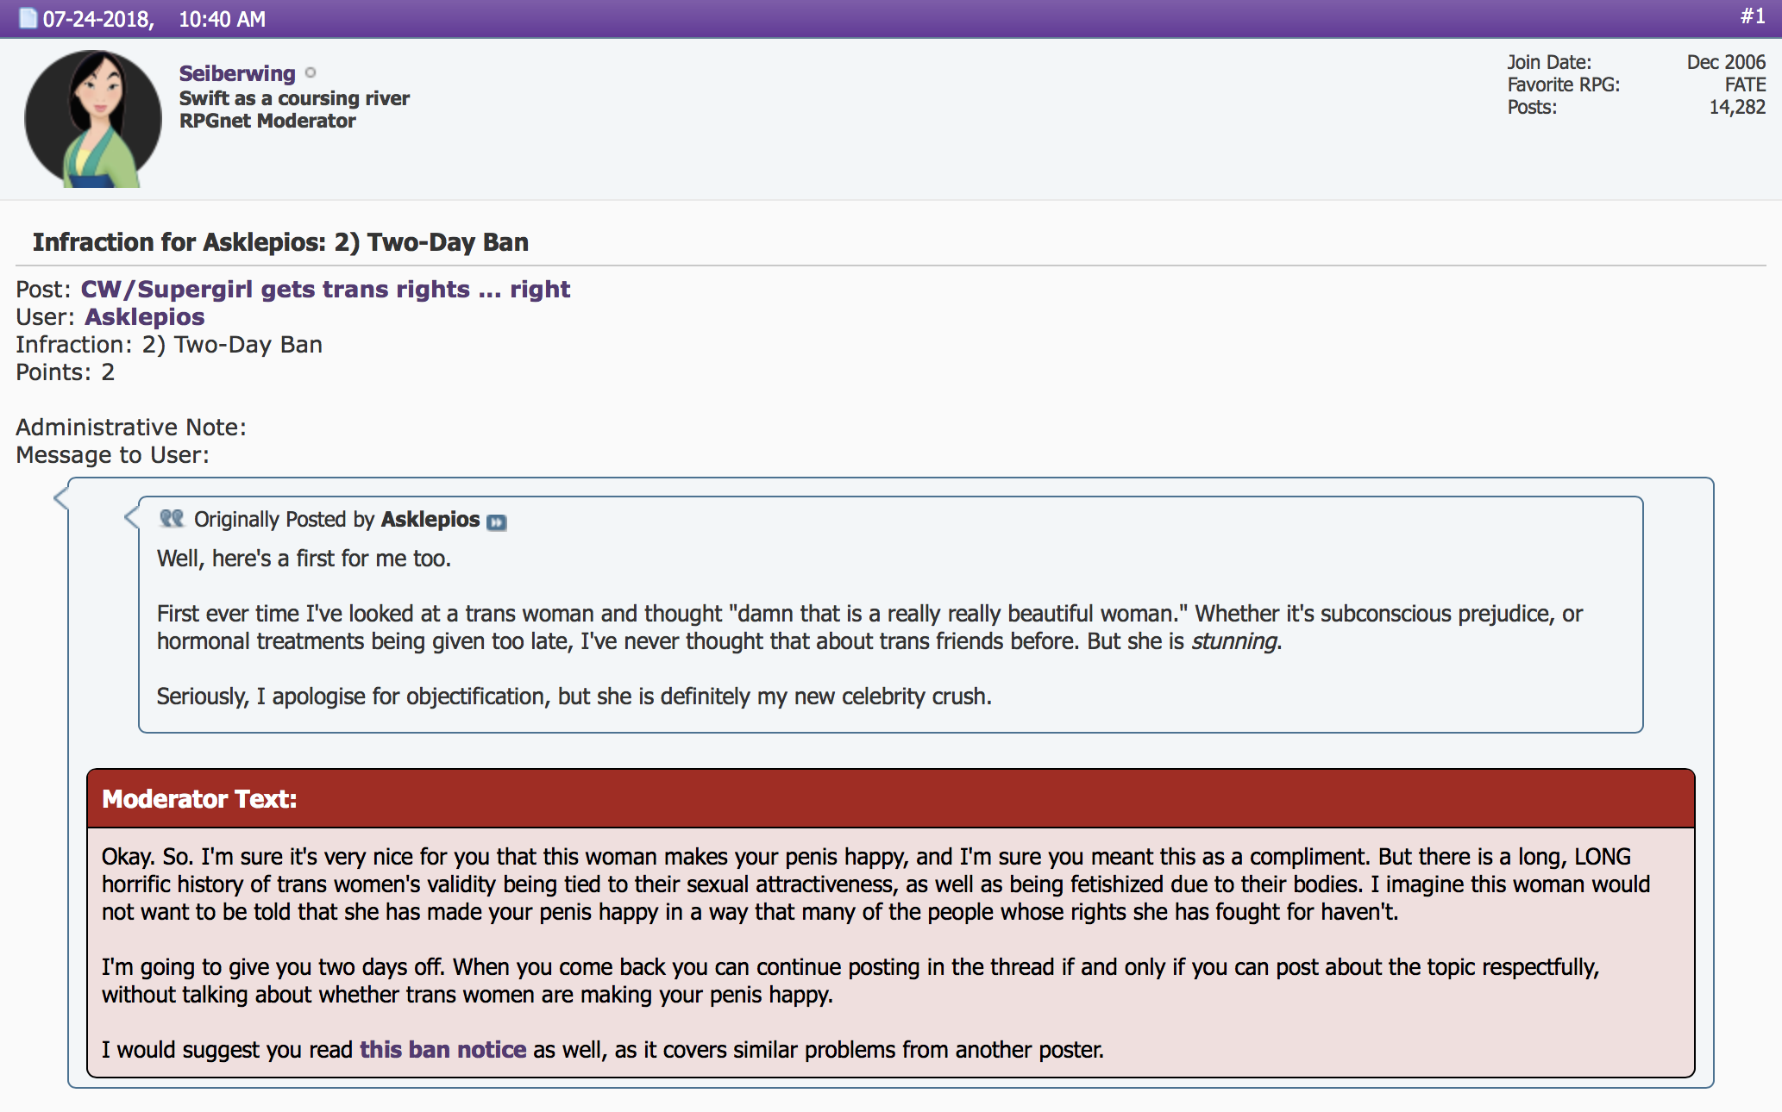Click the 'RPGnet Moderator' label
1782x1112 pixels.
(x=267, y=121)
